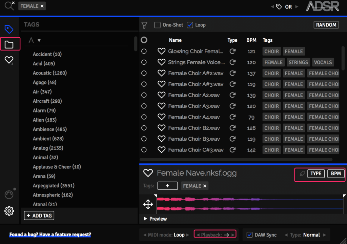Image resolution: width=347 pixels, height=244 pixels.
Task: Favorite the Glowing Choir Female sample
Action: click(162, 52)
